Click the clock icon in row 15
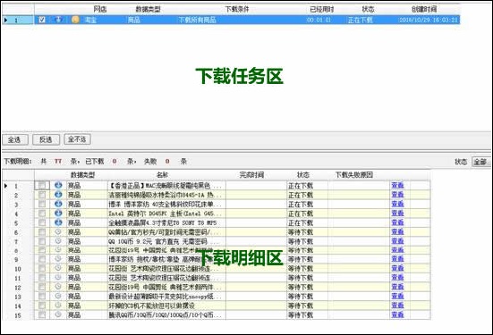Viewport: 493px width, 335px height. coord(58,314)
